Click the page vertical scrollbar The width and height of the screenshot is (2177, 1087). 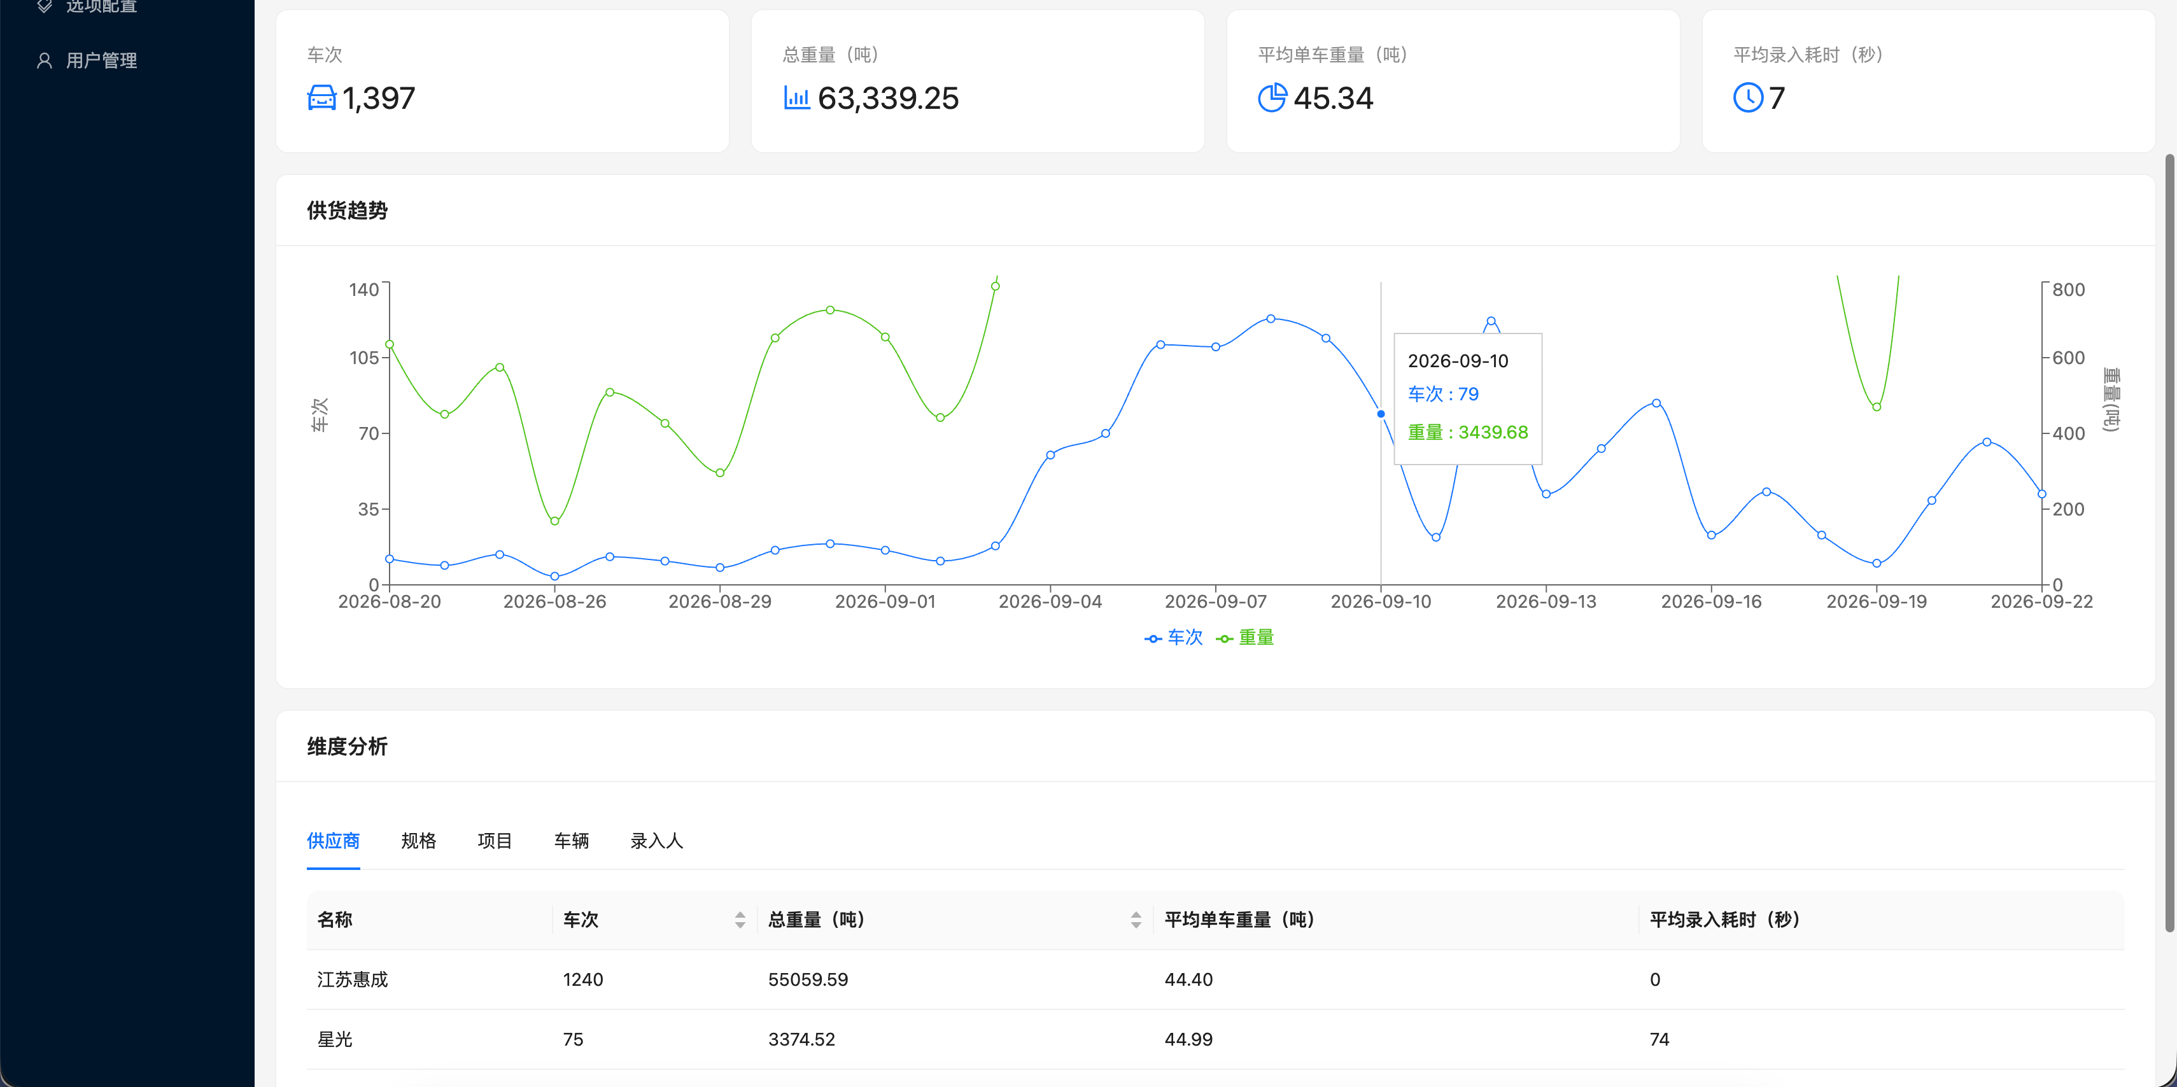click(2169, 543)
